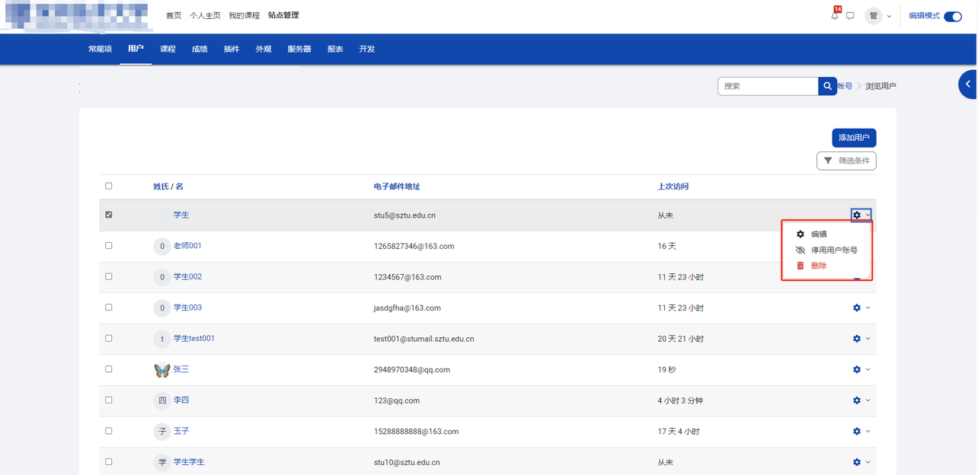This screenshot has width=978, height=475.
Task: Choose 停用用户账号 in the actions menu
Action: pos(833,250)
